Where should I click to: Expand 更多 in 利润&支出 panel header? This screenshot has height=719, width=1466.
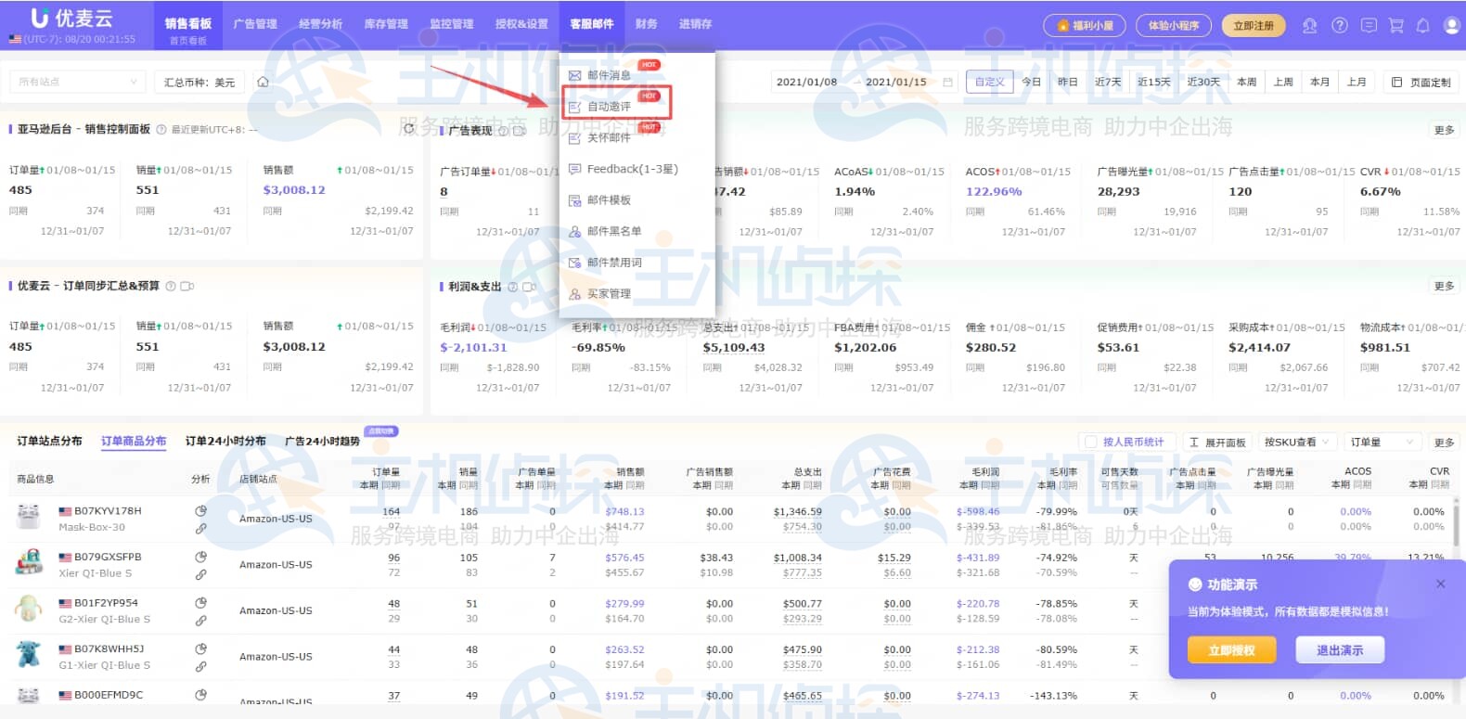[x=1445, y=287]
